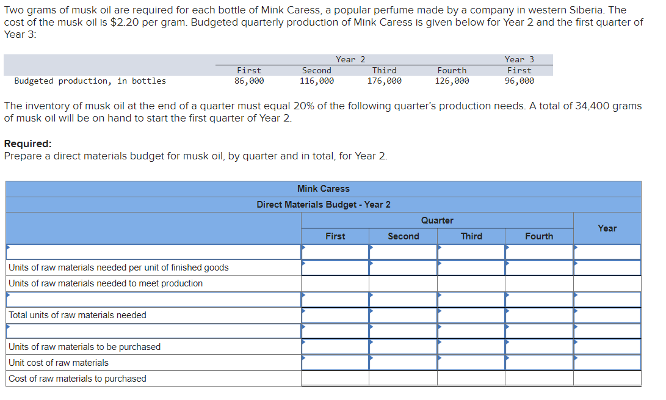Select First quarter cell of Unit cost row

pyautogui.click(x=335, y=363)
